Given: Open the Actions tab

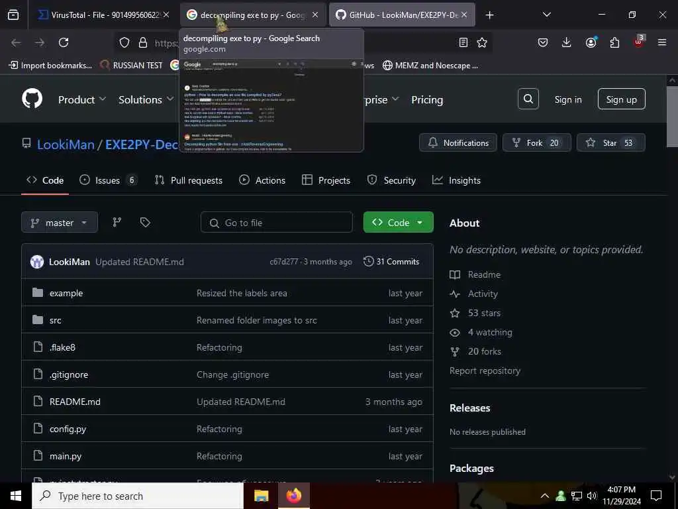Looking at the screenshot, I should (x=262, y=180).
